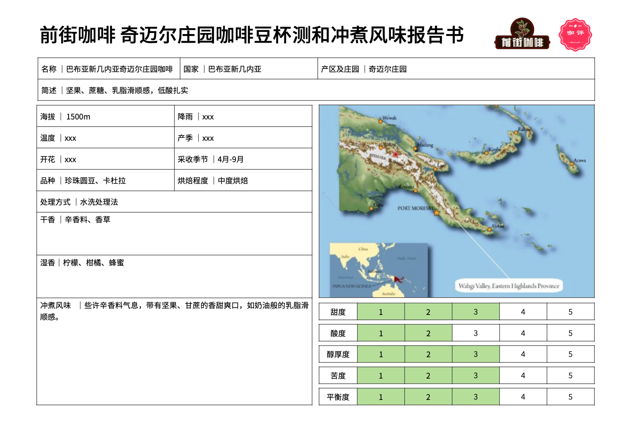
Task: Click the 处理方式 水洗处理法 row
Action: 174,202
